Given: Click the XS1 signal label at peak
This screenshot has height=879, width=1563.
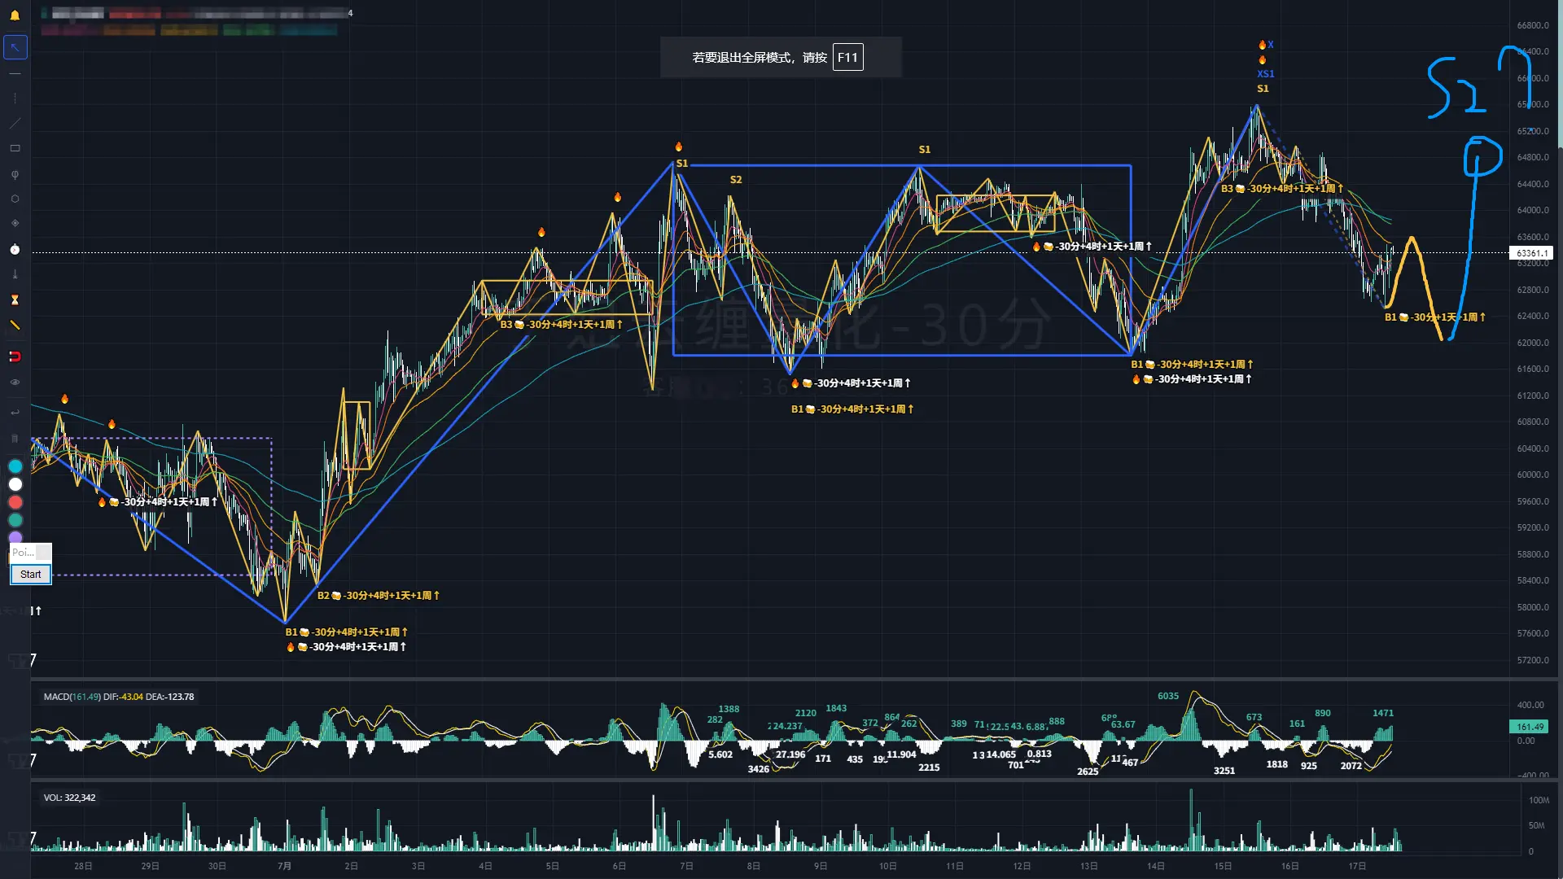Looking at the screenshot, I should coord(1266,74).
